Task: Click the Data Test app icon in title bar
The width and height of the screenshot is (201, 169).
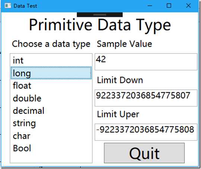Action: (x=8, y=6)
